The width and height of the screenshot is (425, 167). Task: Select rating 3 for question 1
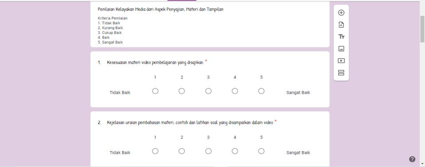pyautogui.click(x=208, y=91)
